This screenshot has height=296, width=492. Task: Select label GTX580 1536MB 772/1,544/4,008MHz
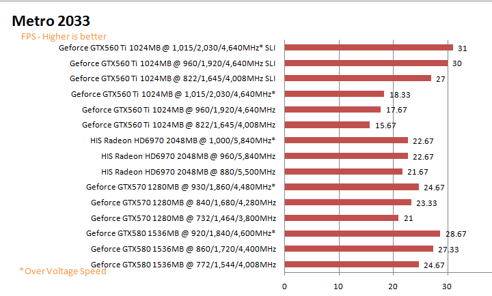[184, 265]
